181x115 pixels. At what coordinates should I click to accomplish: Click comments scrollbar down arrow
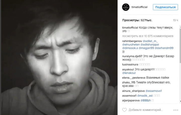(180, 101)
